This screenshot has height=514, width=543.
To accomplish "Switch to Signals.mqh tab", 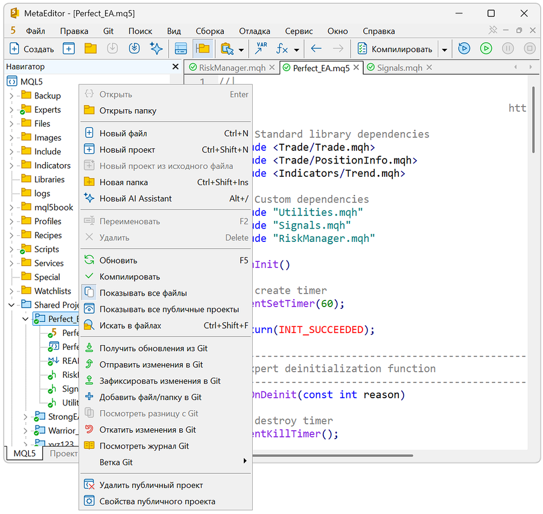I will tap(399, 68).
